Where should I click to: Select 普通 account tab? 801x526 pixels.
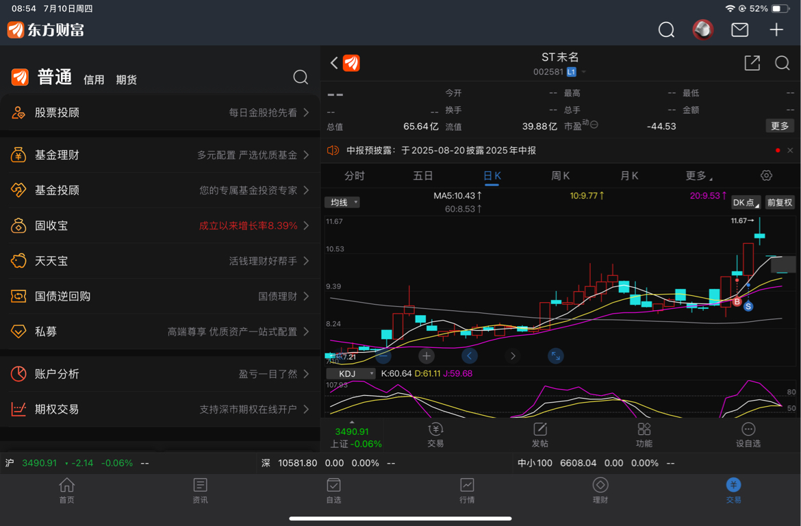pos(55,77)
